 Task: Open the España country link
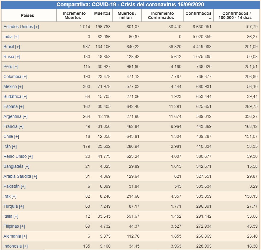coord(11,106)
